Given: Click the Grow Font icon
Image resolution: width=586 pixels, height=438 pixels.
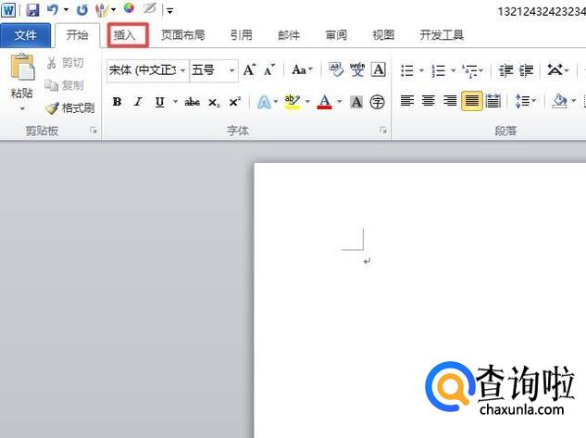Looking at the screenshot, I should [x=249, y=69].
